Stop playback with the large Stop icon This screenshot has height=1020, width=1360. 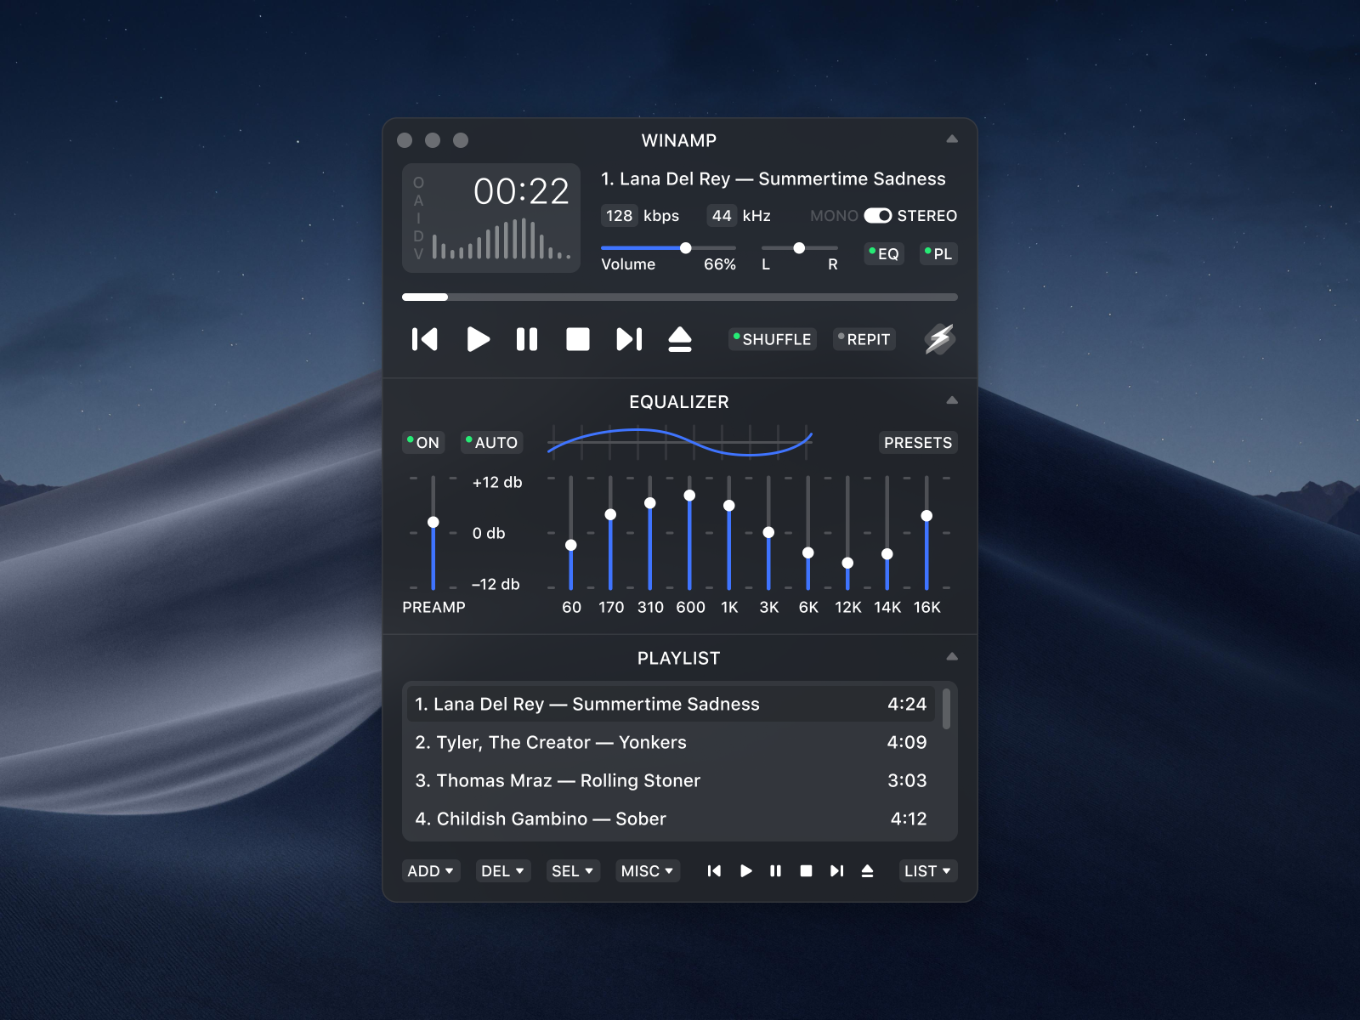(x=578, y=339)
